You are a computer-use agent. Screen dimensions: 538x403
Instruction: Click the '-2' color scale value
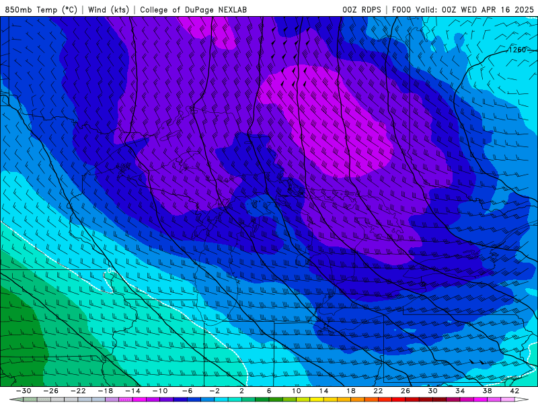coord(215,391)
